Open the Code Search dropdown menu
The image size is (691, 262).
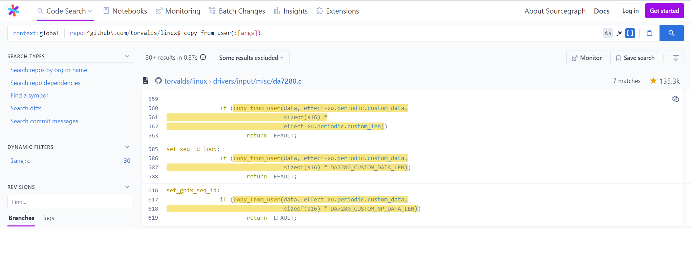click(65, 11)
